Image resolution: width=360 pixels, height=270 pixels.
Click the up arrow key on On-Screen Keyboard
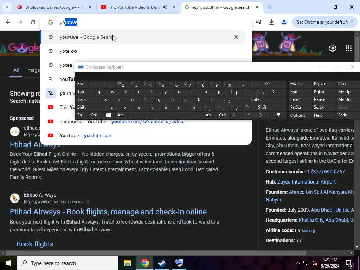[x=247, y=107]
